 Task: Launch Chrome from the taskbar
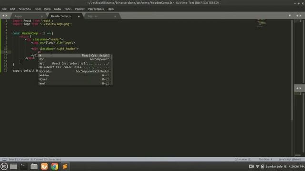[55, 166]
